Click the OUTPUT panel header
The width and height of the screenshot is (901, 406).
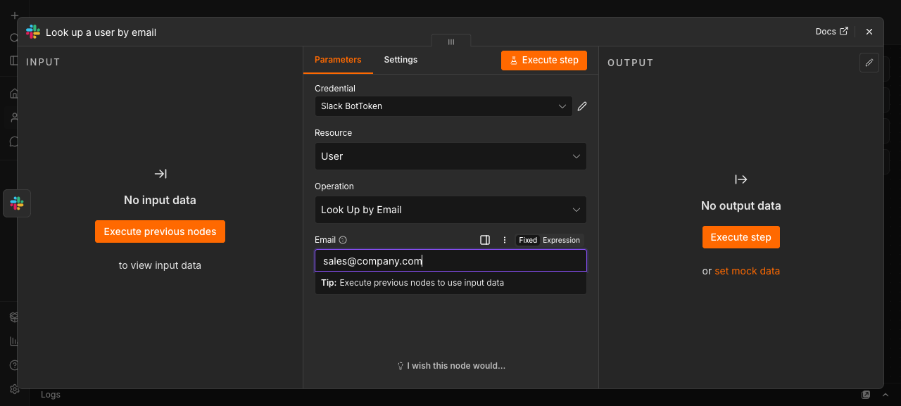click(631, 63)
